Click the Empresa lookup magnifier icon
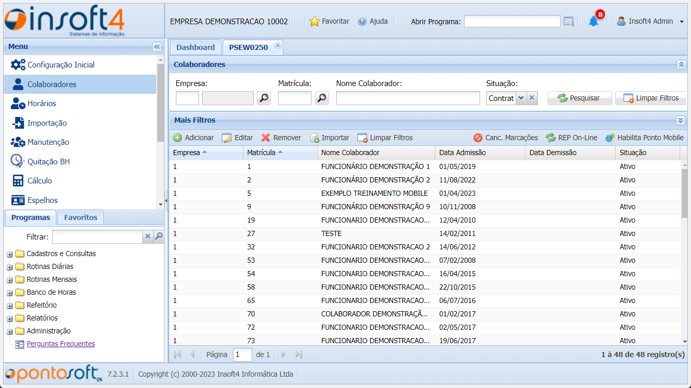Image resolution: width=691 pixels, height=388 pixels. pos(264,98)
